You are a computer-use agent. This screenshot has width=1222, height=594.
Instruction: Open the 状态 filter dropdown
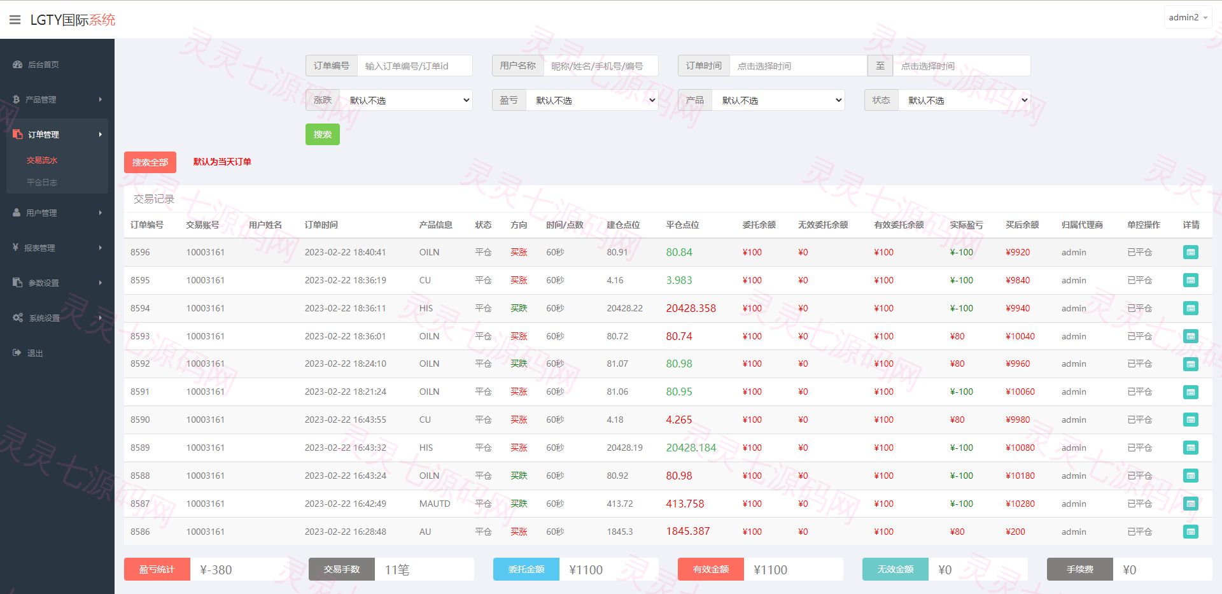click(964, 100)
